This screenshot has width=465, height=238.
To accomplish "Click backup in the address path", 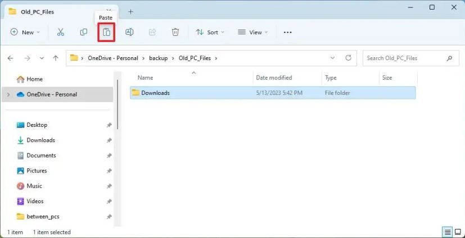I will tap(159, 58).
